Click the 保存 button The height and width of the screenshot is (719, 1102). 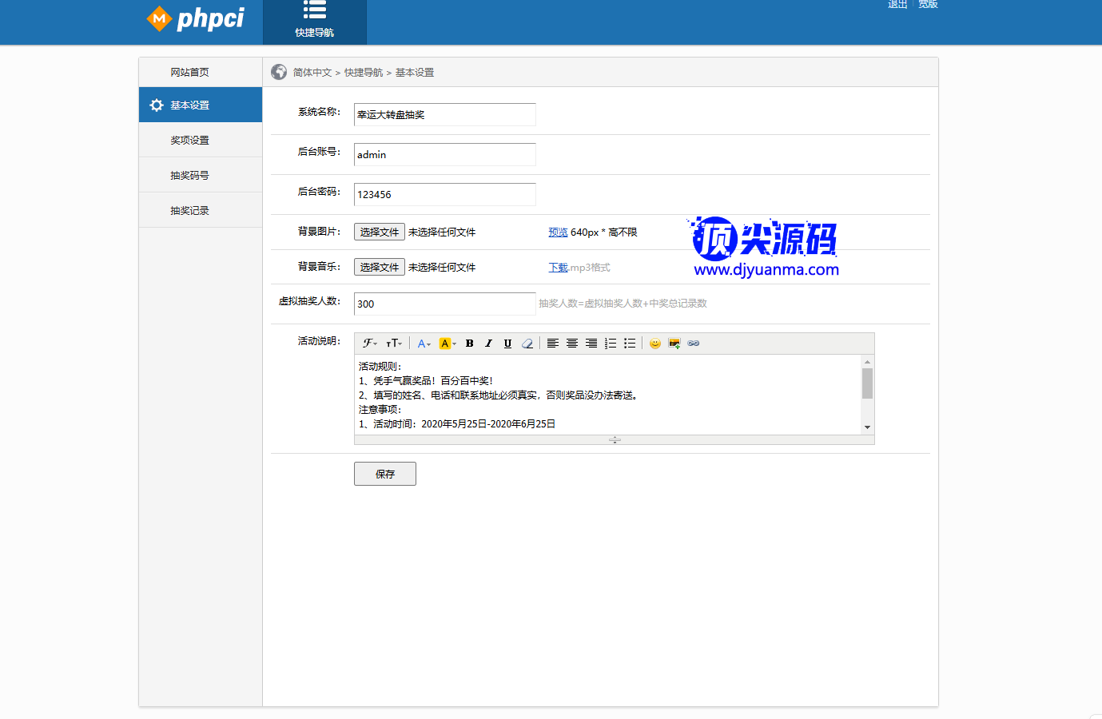coord(385,474)
